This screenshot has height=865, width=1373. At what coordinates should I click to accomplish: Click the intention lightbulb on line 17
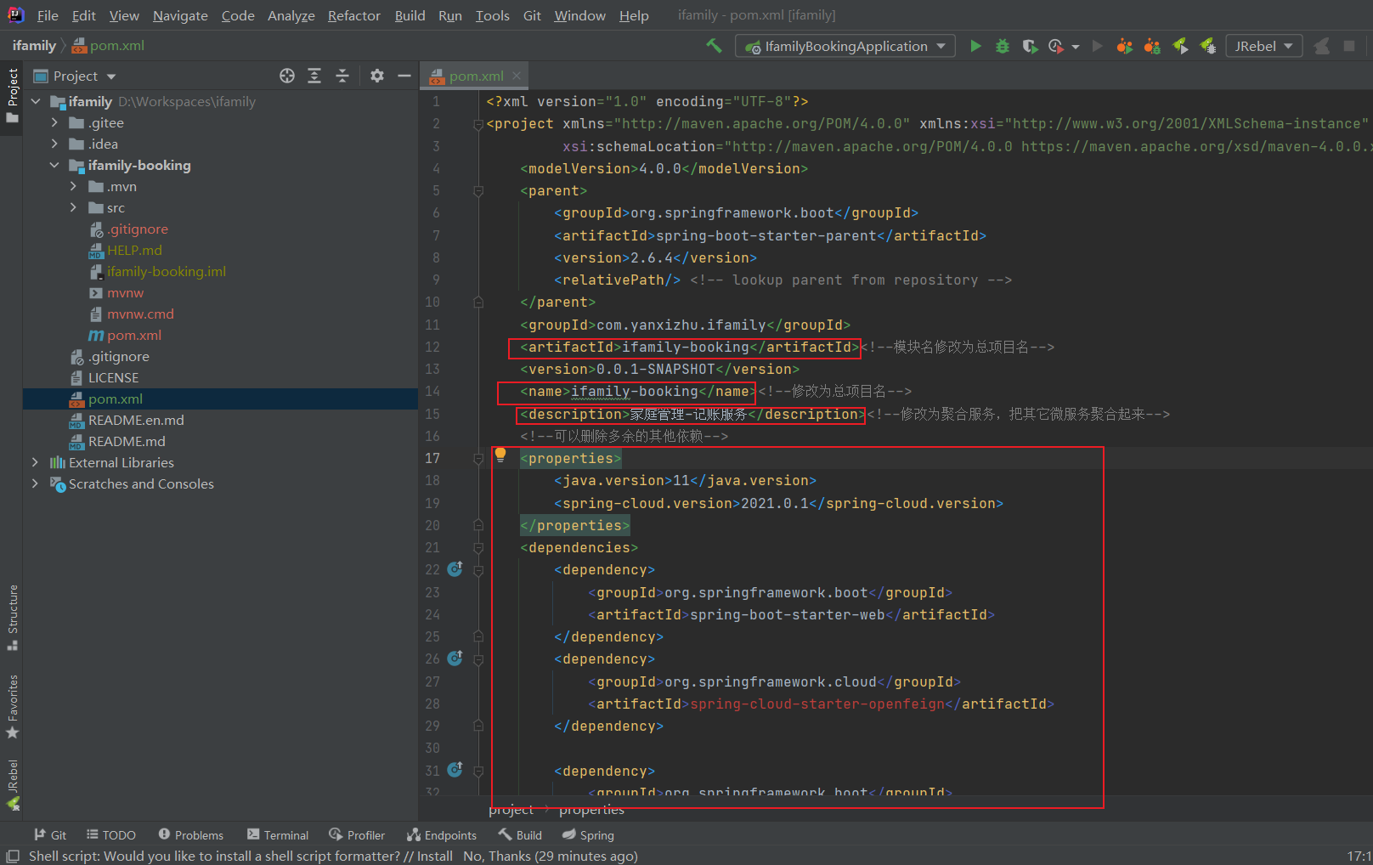coord(500,455)
